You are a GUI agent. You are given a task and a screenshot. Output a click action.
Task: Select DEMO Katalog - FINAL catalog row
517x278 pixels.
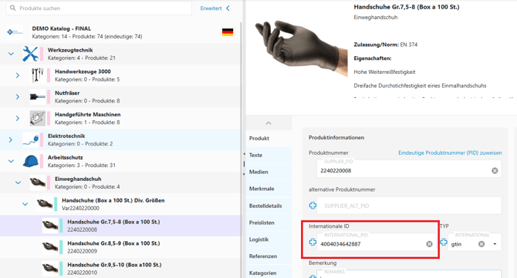click(120, 32)
